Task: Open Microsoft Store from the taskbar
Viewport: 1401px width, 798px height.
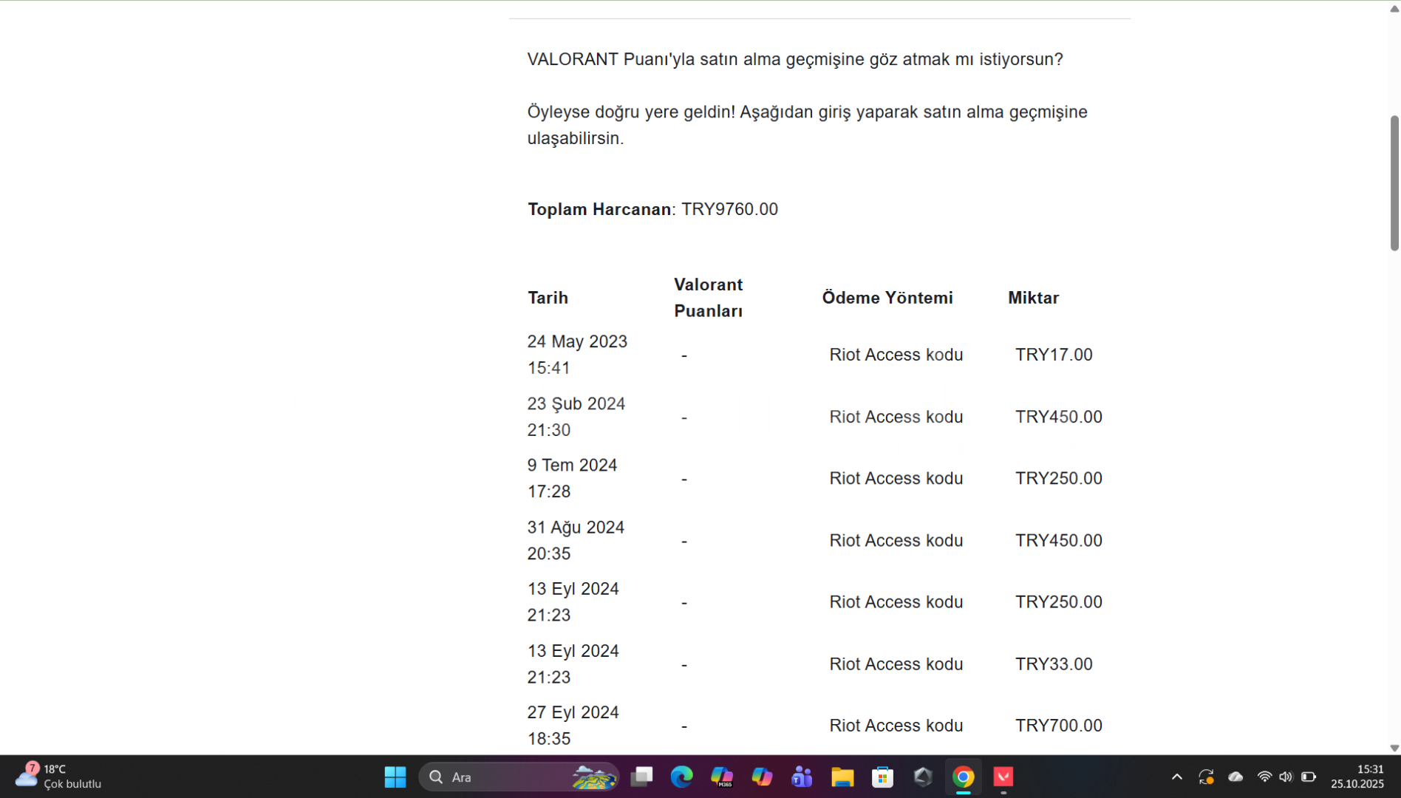Action: [x=882, y=777]
